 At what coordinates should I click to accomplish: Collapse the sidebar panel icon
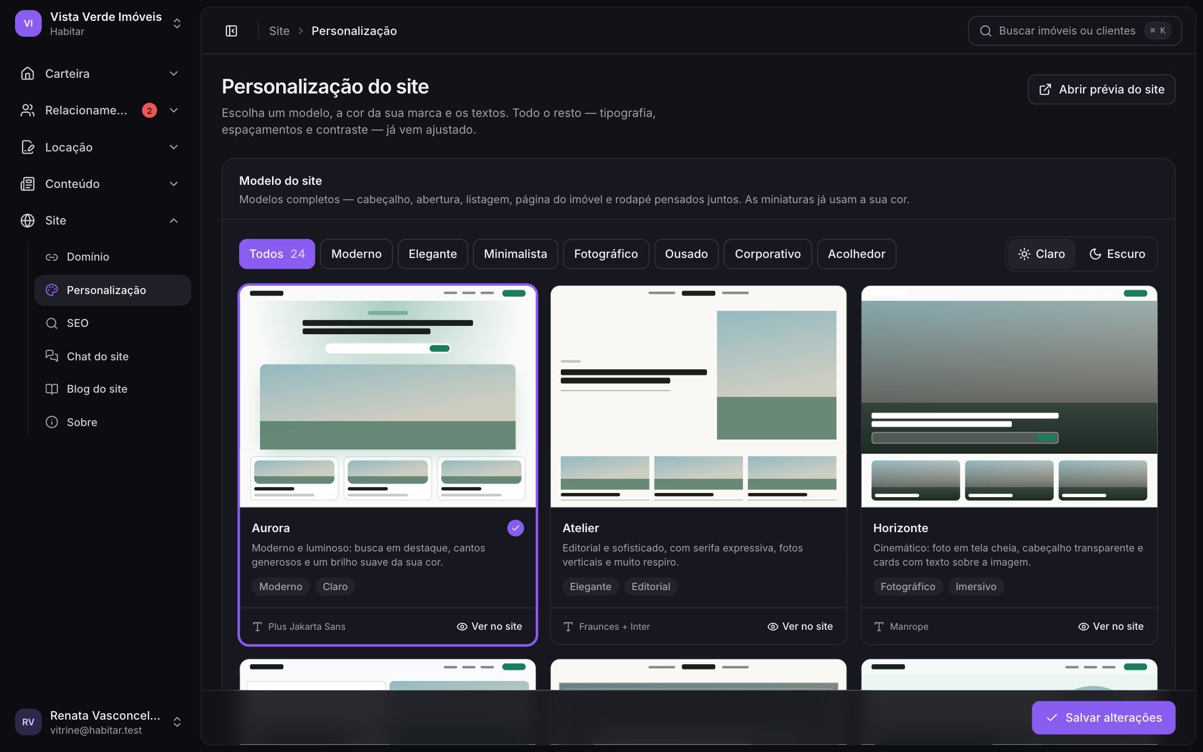(231, 31)
